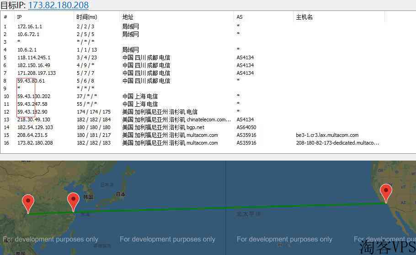Select the final hop row 16 in table
This screenshot has width=416, height=255.
(35, 143)
